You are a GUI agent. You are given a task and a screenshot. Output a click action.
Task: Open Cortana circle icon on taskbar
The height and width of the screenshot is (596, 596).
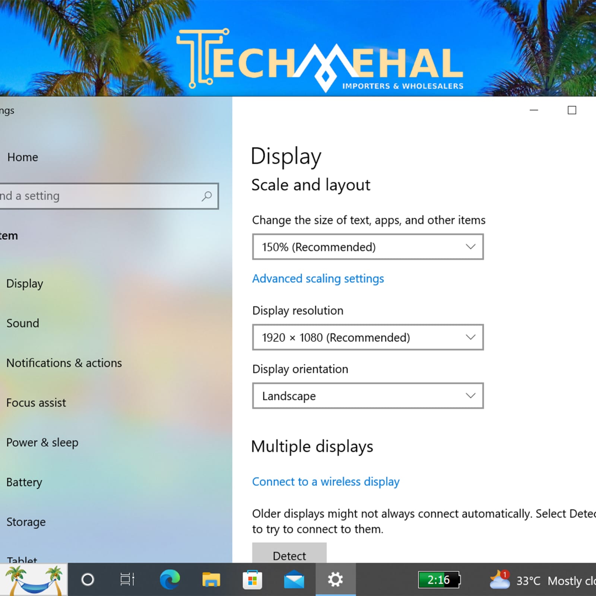point(88,580)
